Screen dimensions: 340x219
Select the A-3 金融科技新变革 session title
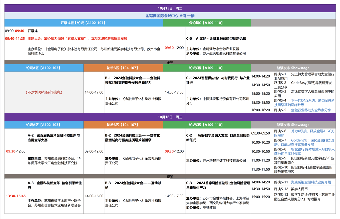coord(55,185)
